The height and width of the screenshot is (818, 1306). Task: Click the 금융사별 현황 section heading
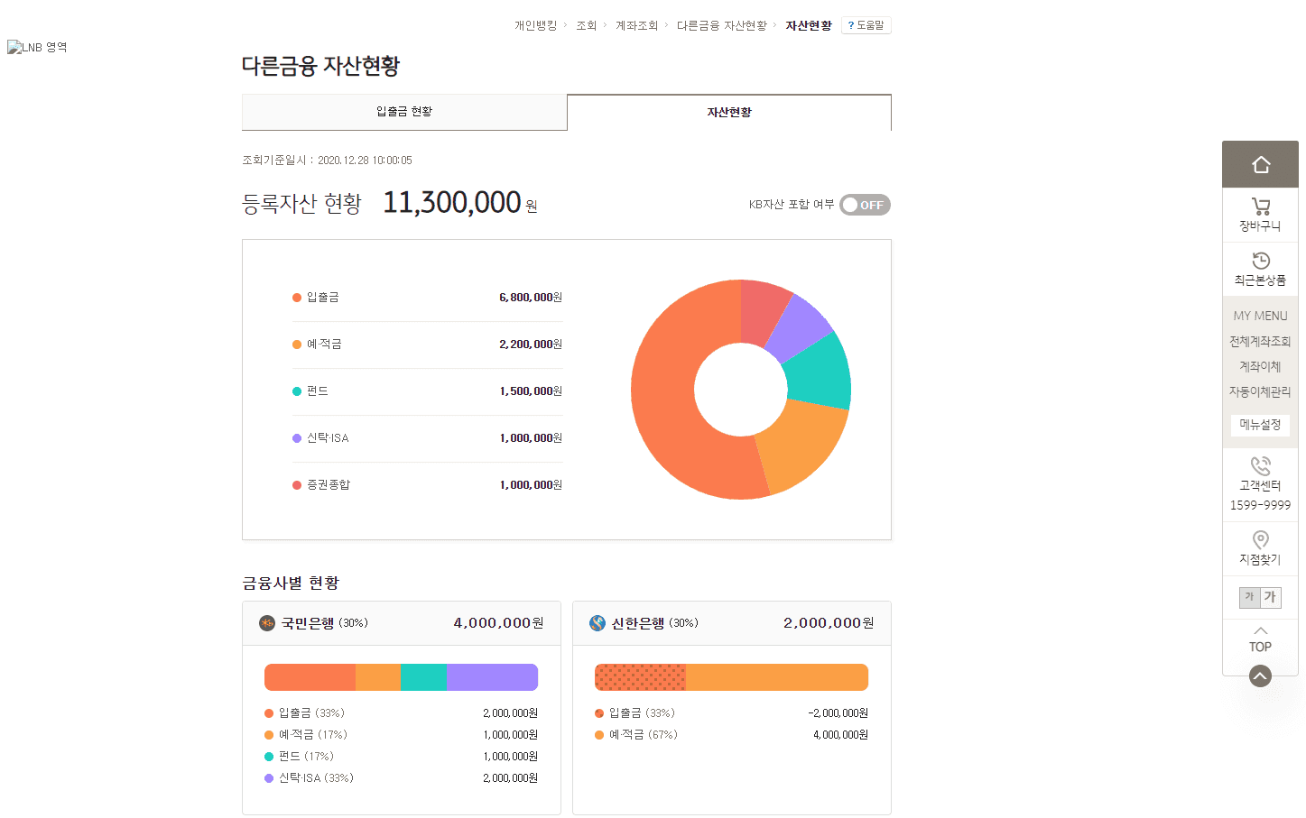(x=291, y=584)
